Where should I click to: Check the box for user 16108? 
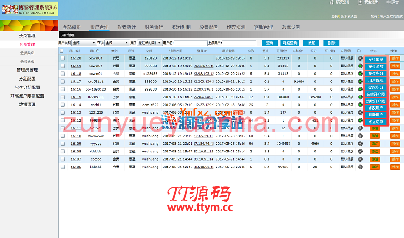point(63,152)
